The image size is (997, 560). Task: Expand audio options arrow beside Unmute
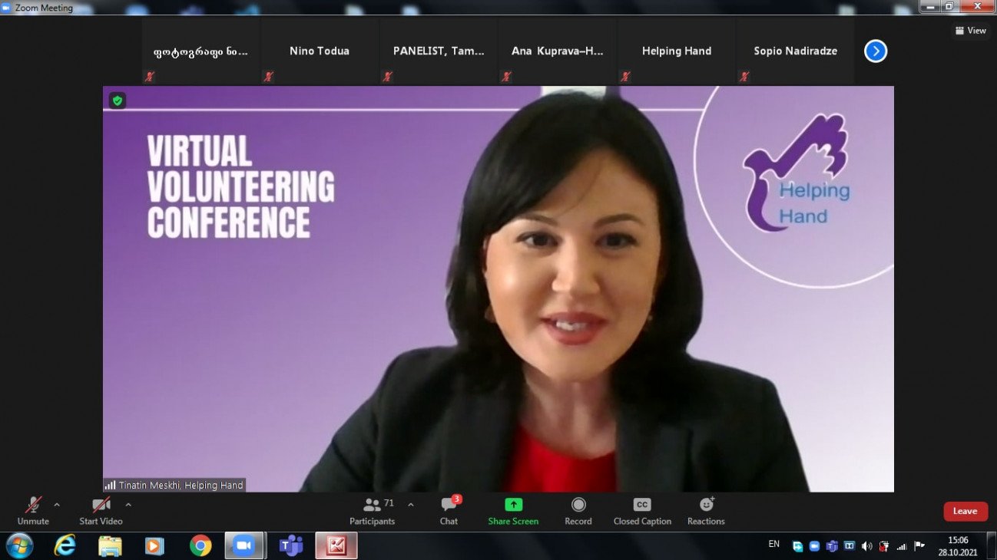click(x=57, y=505)
